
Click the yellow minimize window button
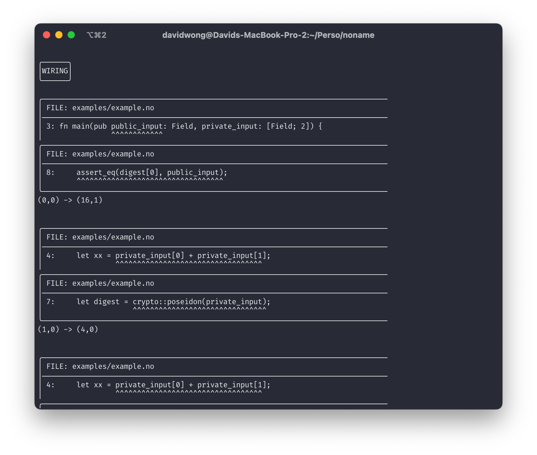click(59, 35)
